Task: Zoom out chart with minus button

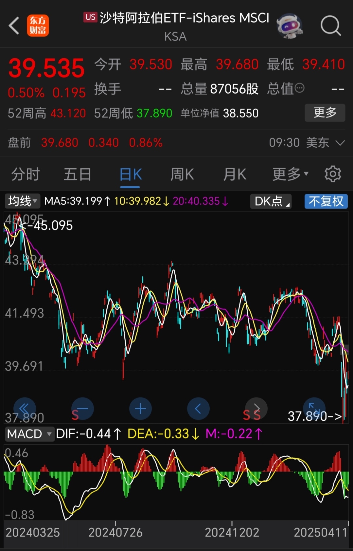Action: click(x=82, y=409)
